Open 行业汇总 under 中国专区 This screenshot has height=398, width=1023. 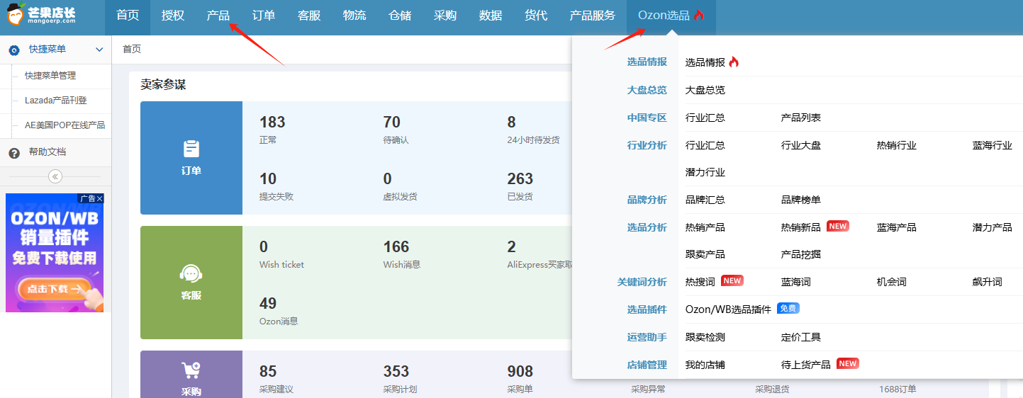click(705, 118)
